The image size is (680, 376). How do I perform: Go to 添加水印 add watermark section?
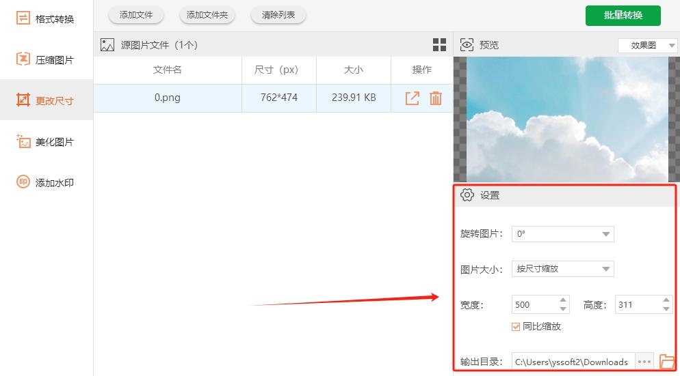(45, 182)
